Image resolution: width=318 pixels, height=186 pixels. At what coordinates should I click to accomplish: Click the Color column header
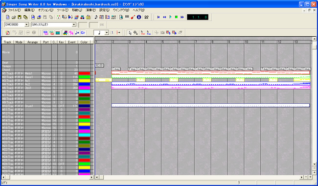tap(84, 42)
